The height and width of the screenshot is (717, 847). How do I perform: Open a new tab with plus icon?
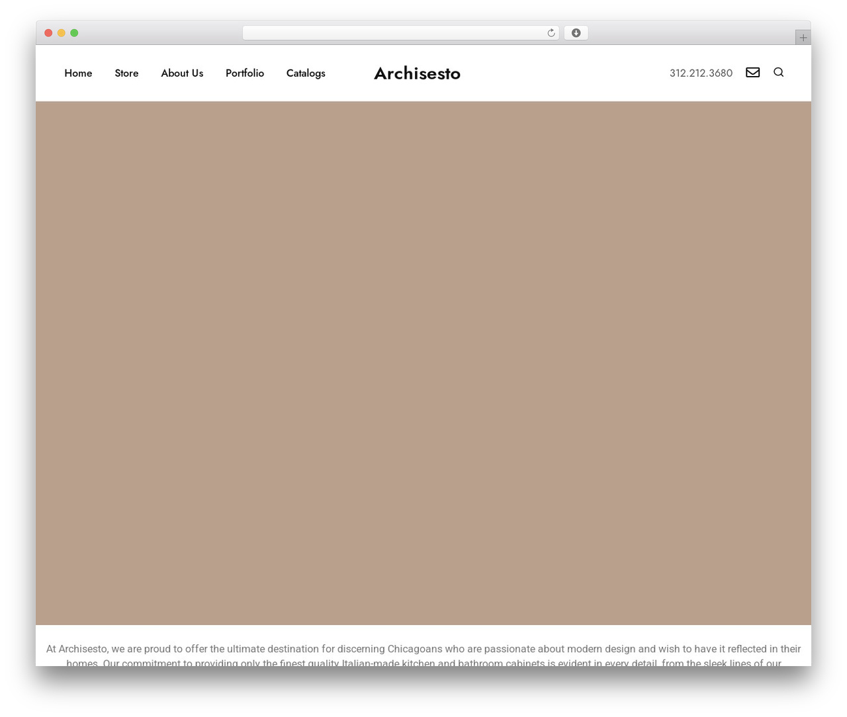(803, 38)
